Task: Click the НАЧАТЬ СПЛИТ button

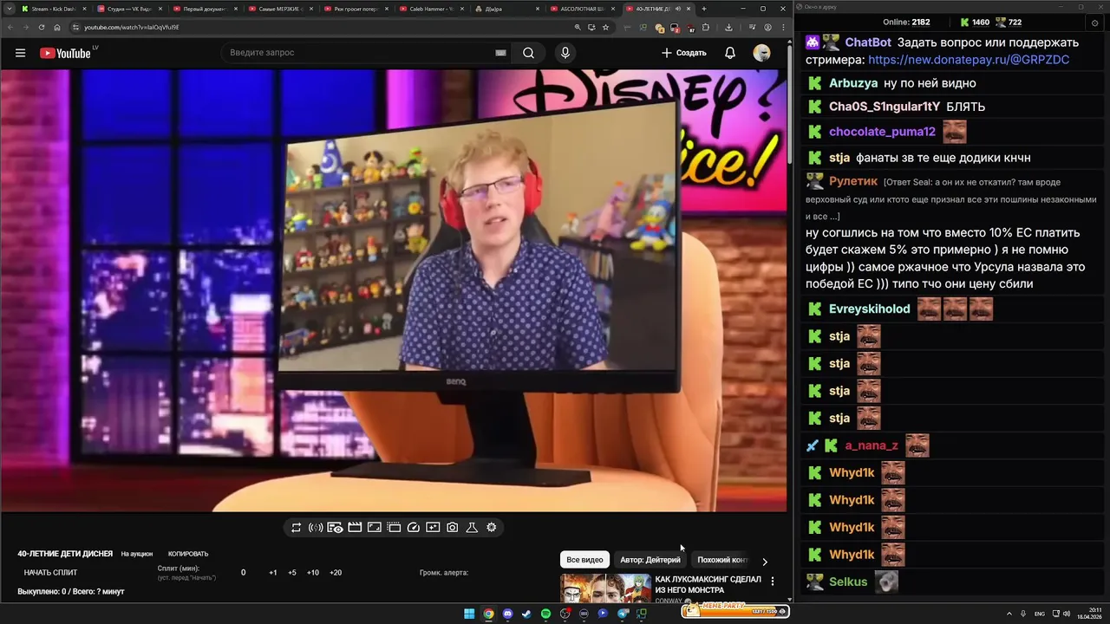Action: click(50, 573)
